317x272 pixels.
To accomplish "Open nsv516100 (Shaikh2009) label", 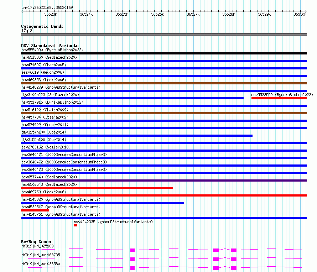I will click(45, 110).
